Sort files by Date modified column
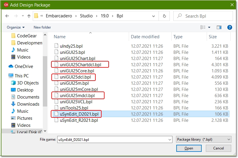This screenshot has height=158, width=238. 145,37
